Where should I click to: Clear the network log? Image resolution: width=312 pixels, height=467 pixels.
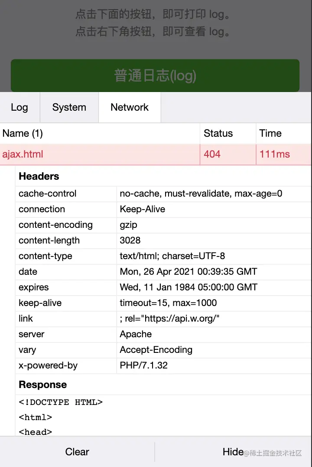coord(77,452)
